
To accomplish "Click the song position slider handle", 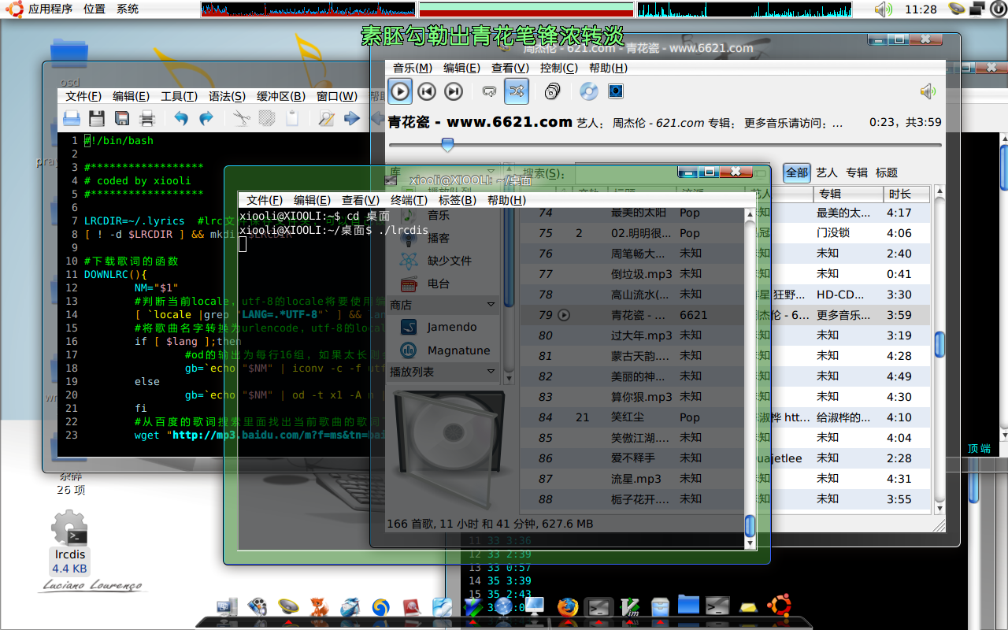I will (x=447, y=145).
